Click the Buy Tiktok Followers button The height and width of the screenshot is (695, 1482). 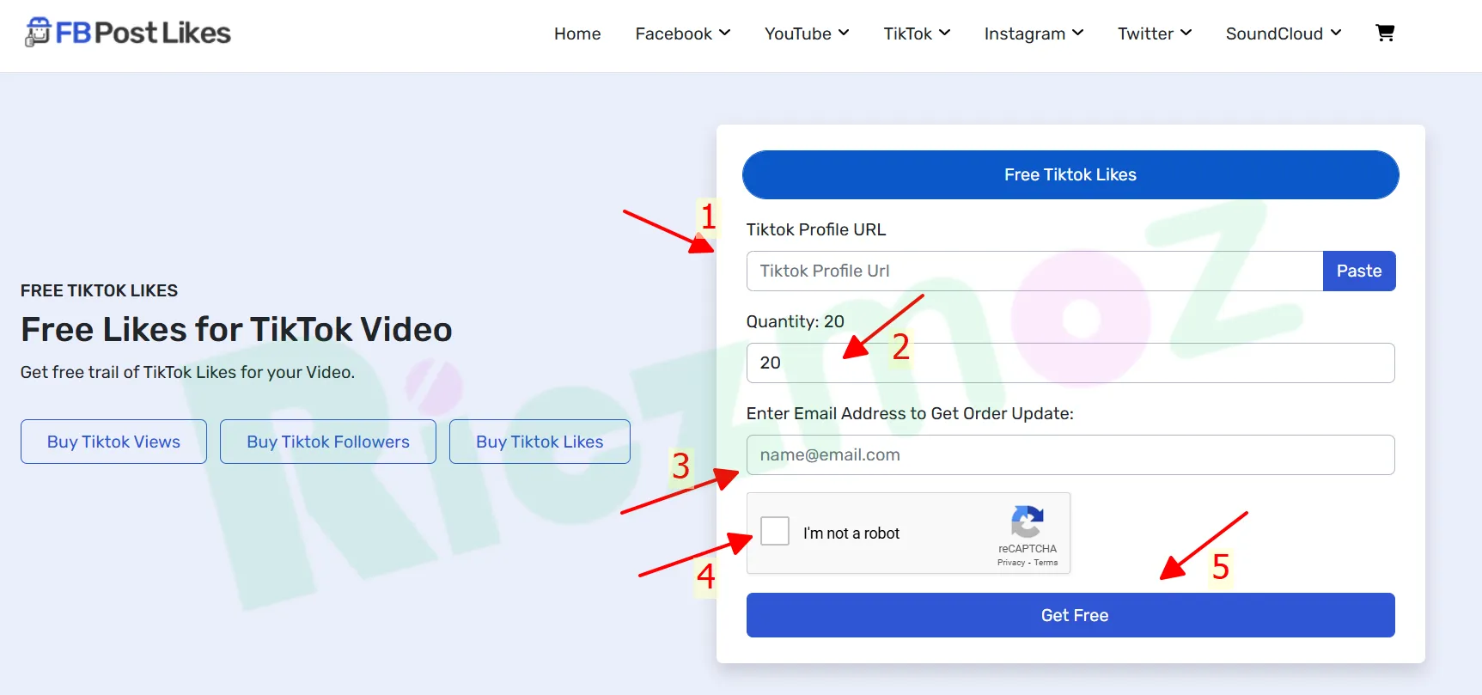[x=328, y=442]
